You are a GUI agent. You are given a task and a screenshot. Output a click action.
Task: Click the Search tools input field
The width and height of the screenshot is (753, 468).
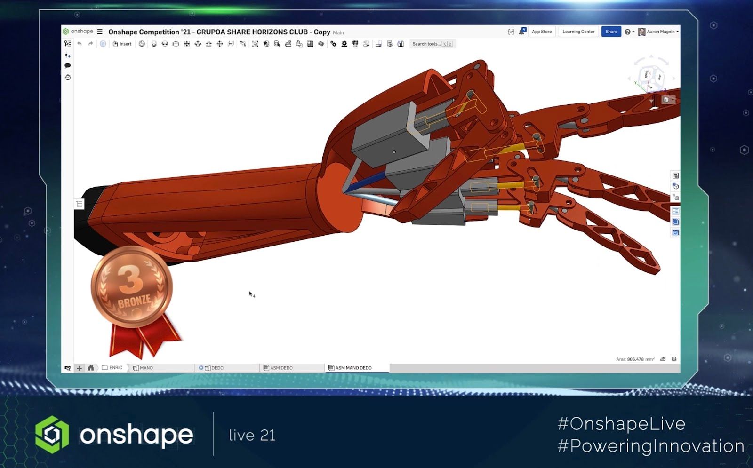426,44
